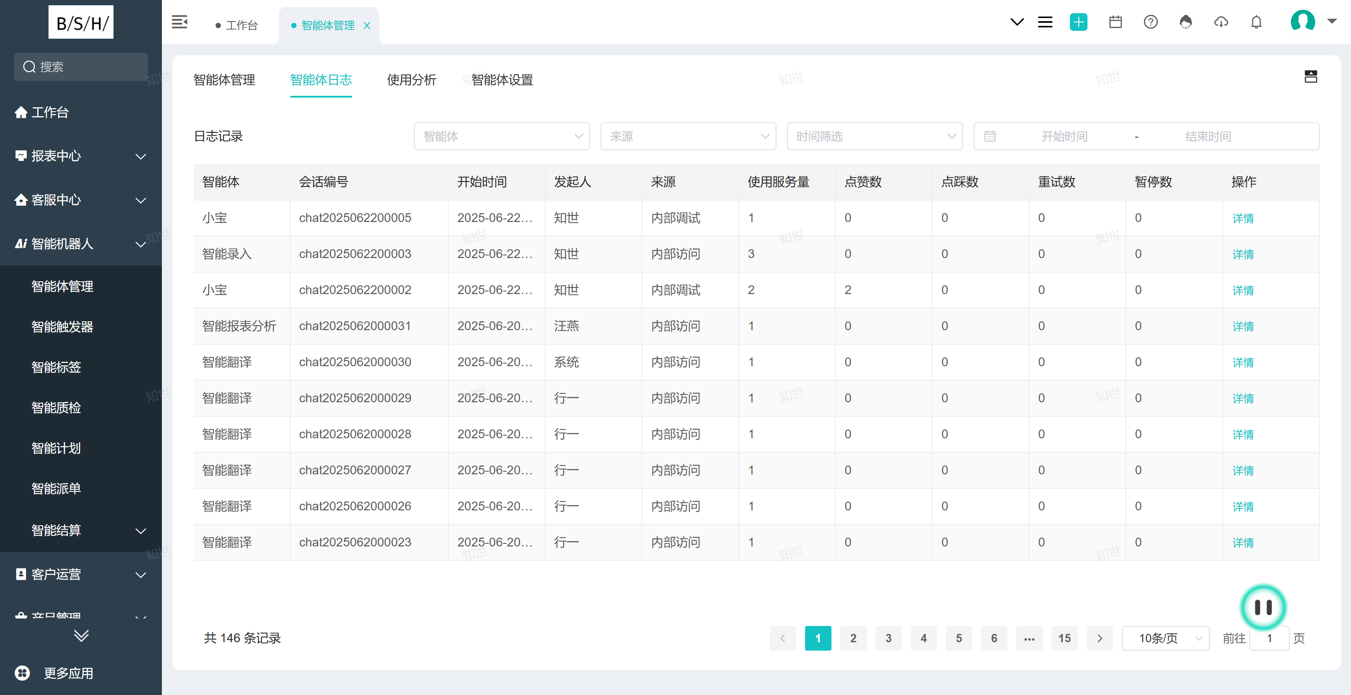Open the calendar icon in top bar

click(1116, 22)
